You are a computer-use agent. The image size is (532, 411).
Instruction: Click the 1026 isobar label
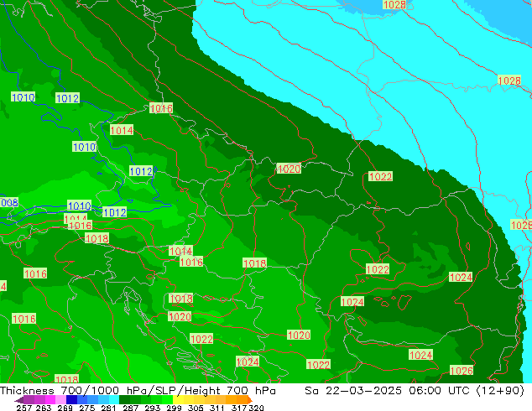[461, 370]
